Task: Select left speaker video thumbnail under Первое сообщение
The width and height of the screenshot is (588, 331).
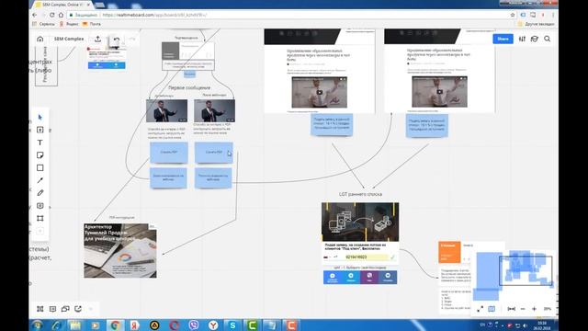Action: pos(166,110)
